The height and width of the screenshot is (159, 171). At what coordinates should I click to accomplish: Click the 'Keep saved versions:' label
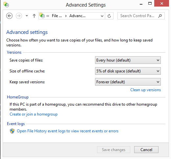tap(27, 82)
